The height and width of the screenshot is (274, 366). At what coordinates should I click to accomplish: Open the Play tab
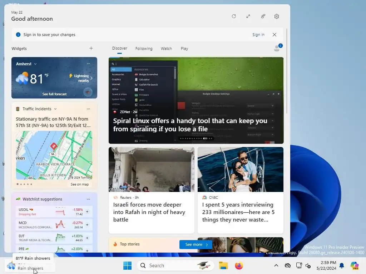coord(184,49)
